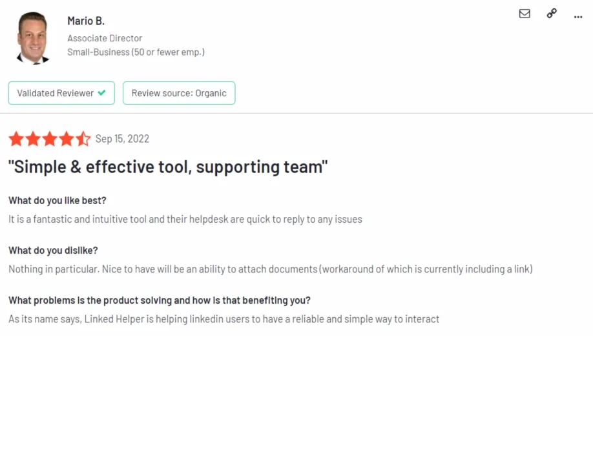Select the "What do you like best?" heading
Viewport: 593px width, 458px height.
point(57,200)
